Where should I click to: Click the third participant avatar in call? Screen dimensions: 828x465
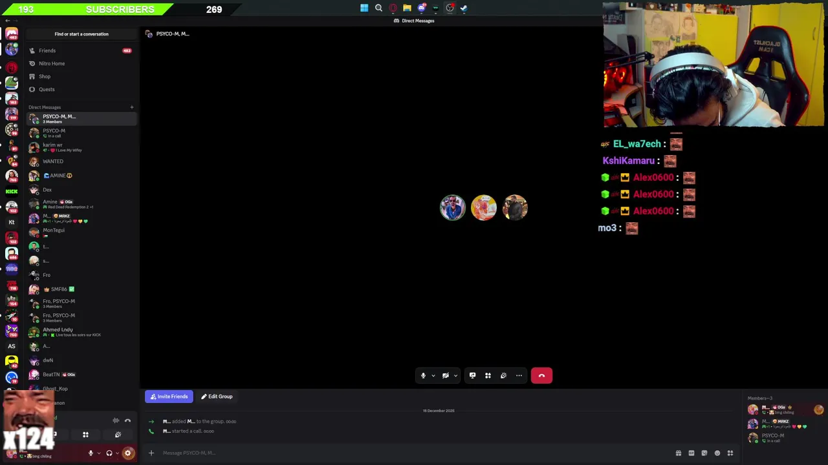pyautogui.click(x=515, y=208)
